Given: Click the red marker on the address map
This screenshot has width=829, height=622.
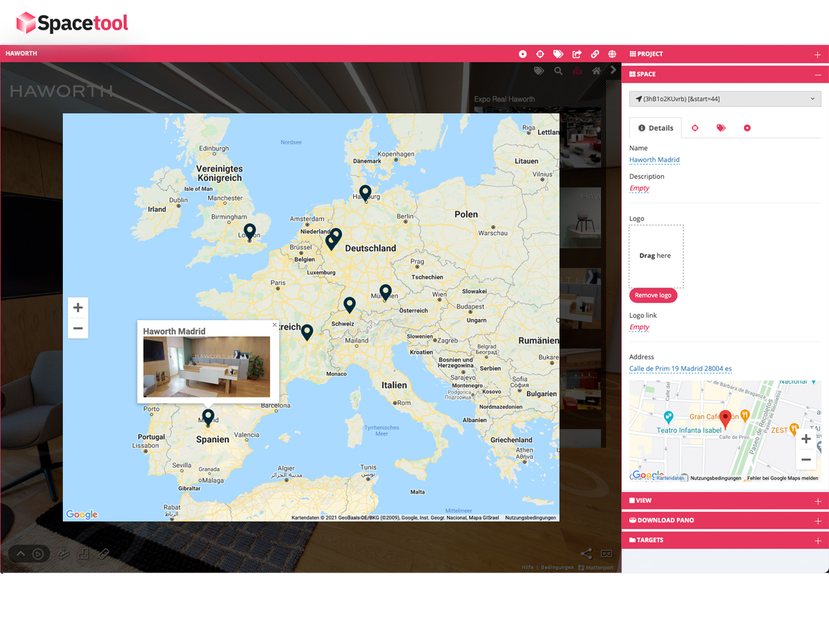Looking at the screenshot, I should click(725, 419).
